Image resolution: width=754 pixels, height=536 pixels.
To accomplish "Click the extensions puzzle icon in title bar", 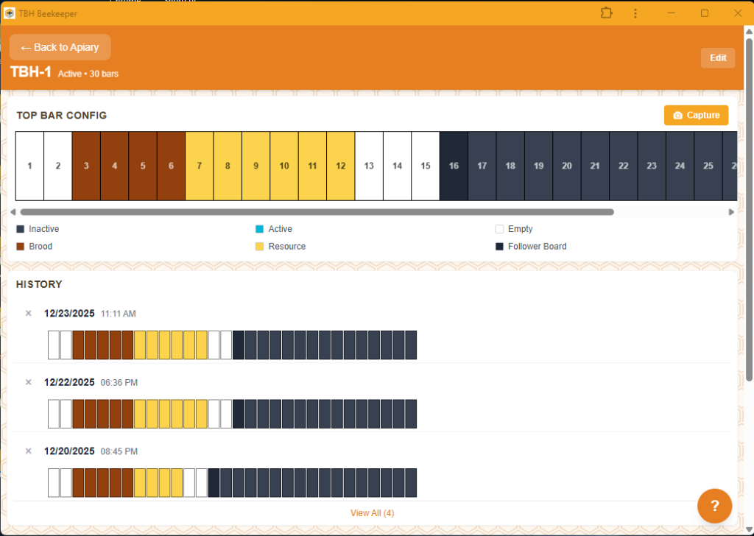I will coord(606,13).
